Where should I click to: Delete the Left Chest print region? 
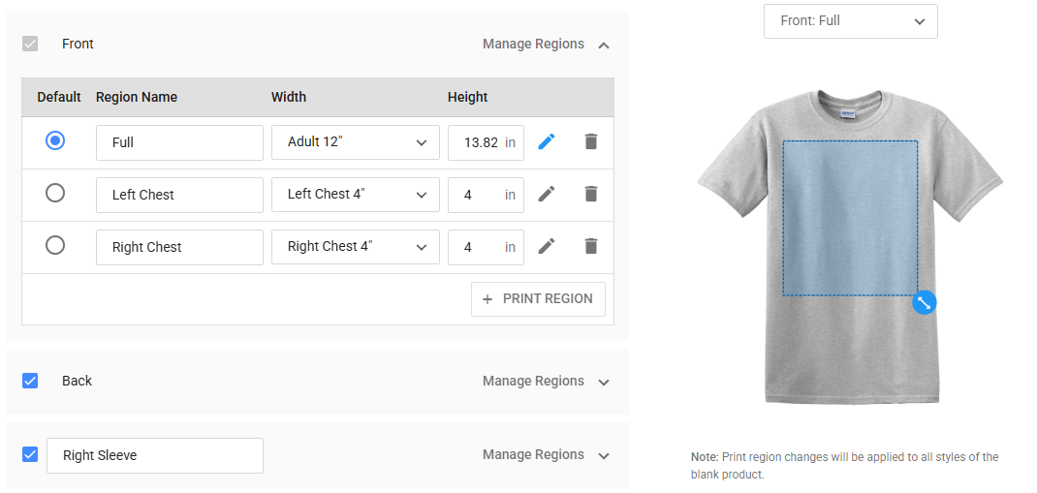tap(591, 194)
